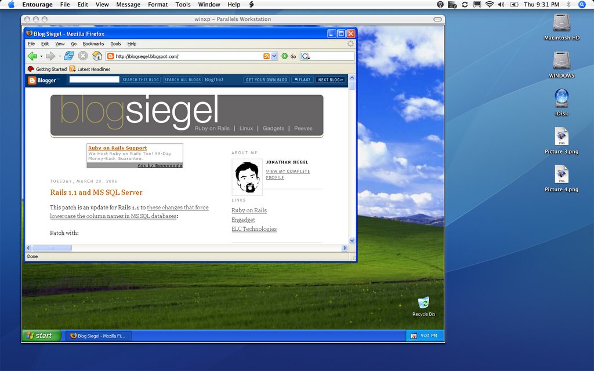
Task: Click the Firefox stop loading icon
Action: coord(83,56)
